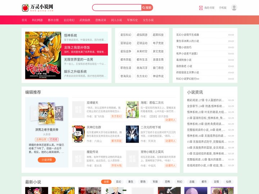Image resolution: width=259 pixels, height=194 pixels.
Task: Choose the 浪漫言情 category tag
Action: pyautogui.click(x=158, y=60)
